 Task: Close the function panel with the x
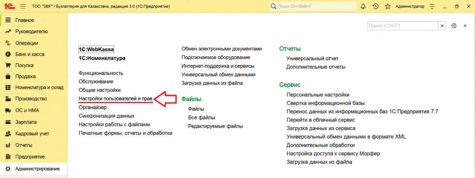click(x=465, y=26)
